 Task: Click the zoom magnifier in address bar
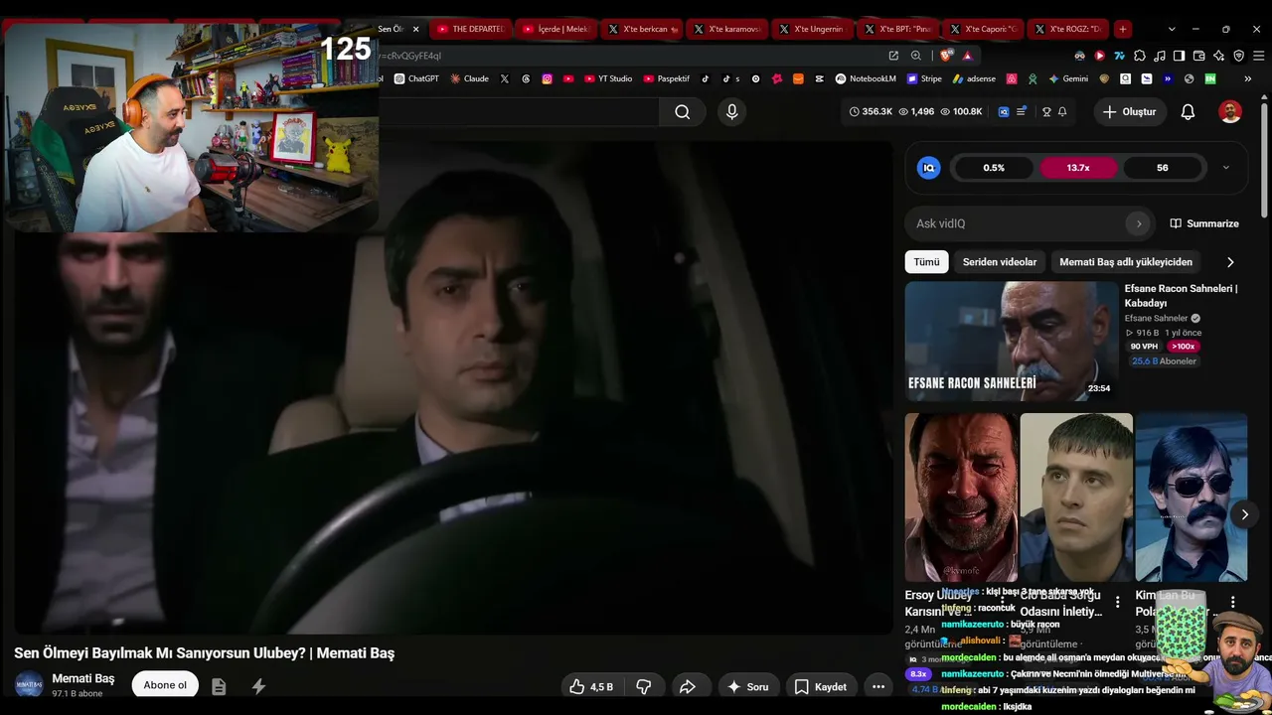(x=916, y=56)
